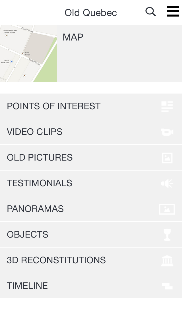Image resolution: width=182 pixels, height=324 pixels.
Task: Click the MAP label
Action: coord(73,37)
